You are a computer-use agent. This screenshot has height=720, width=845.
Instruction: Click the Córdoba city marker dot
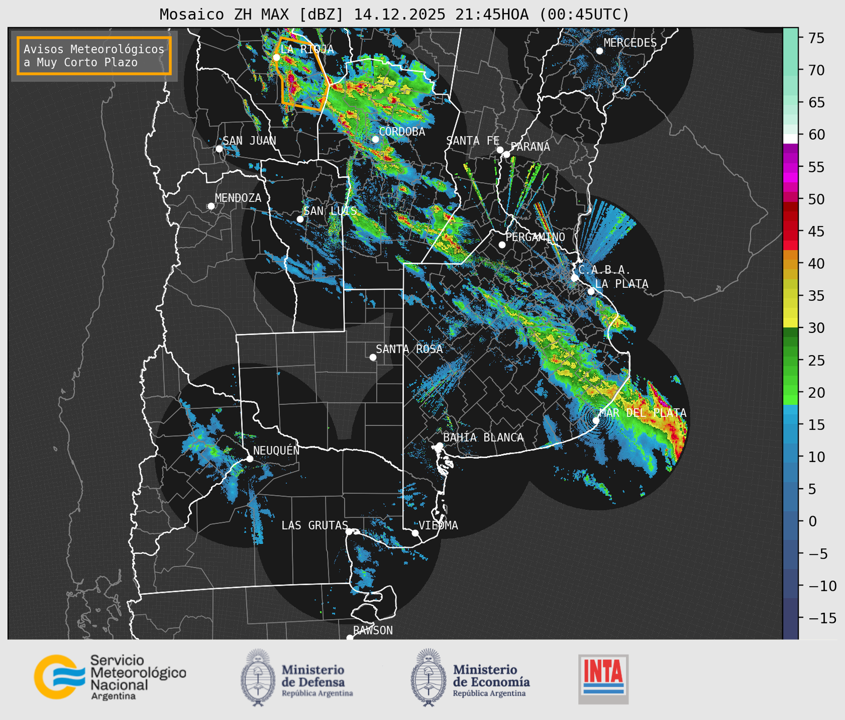[x=375, y=139]
